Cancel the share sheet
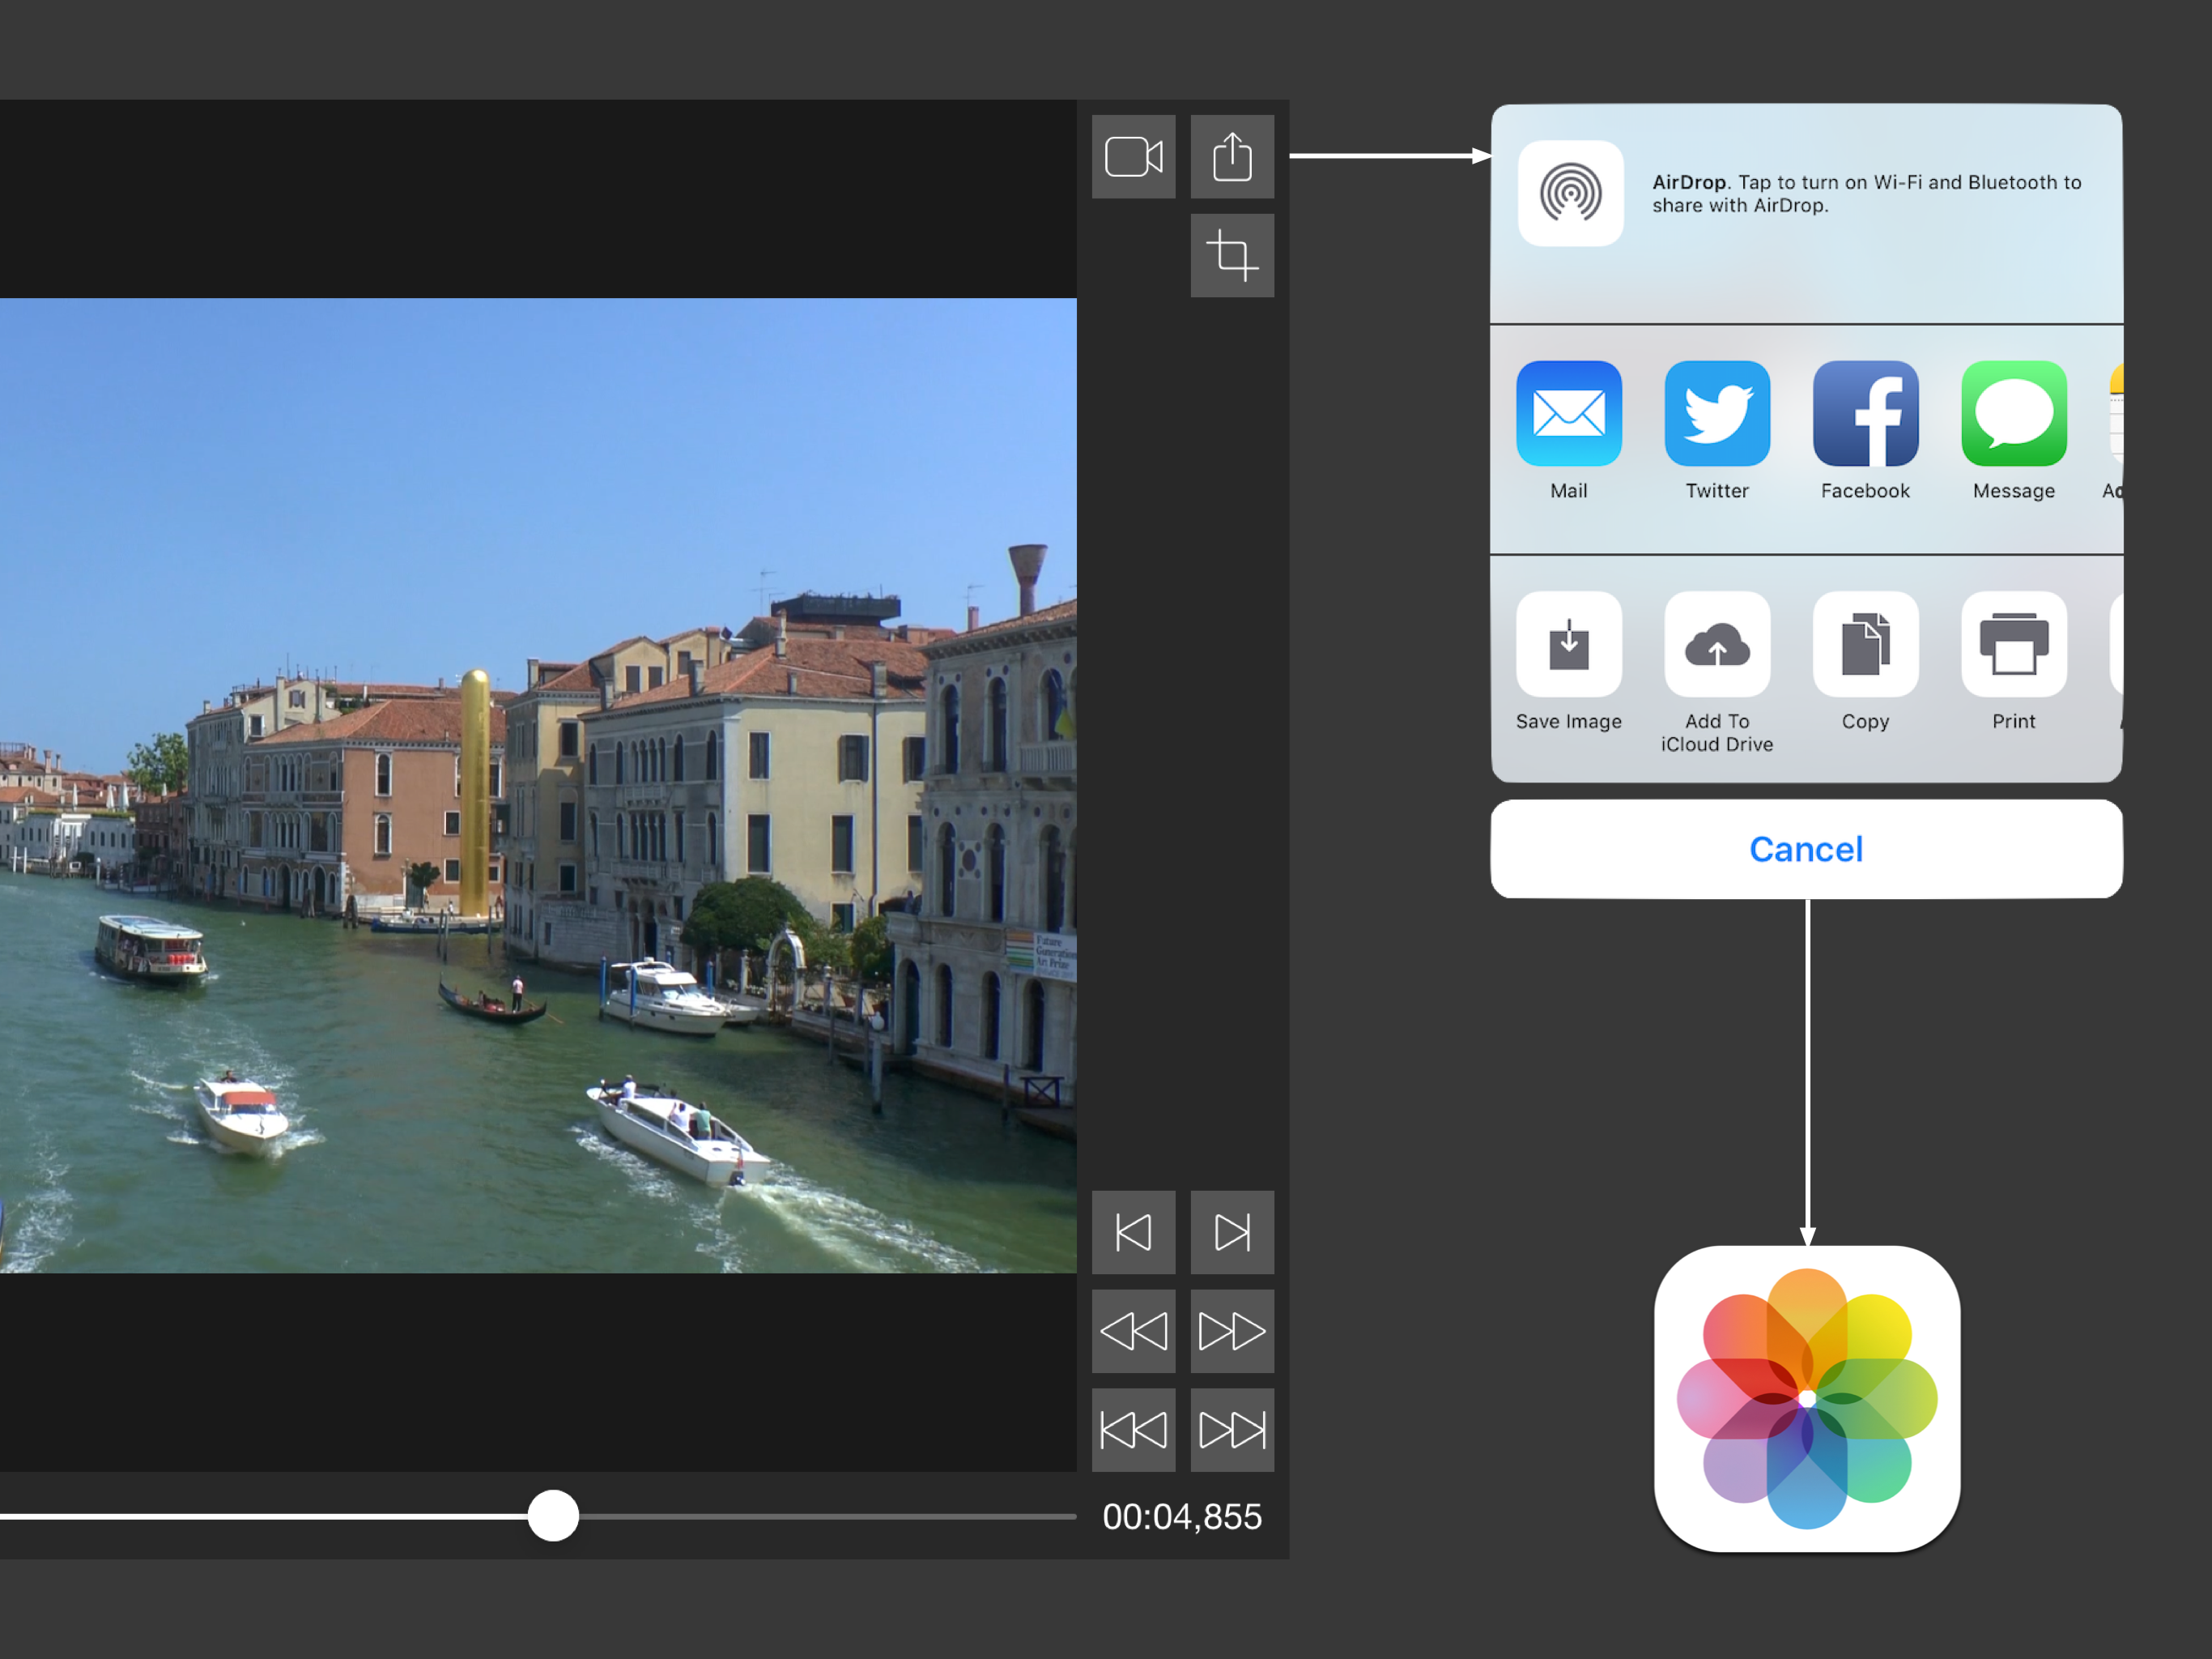Viewport: 2212px width, 1659px height. (1806, 848)
